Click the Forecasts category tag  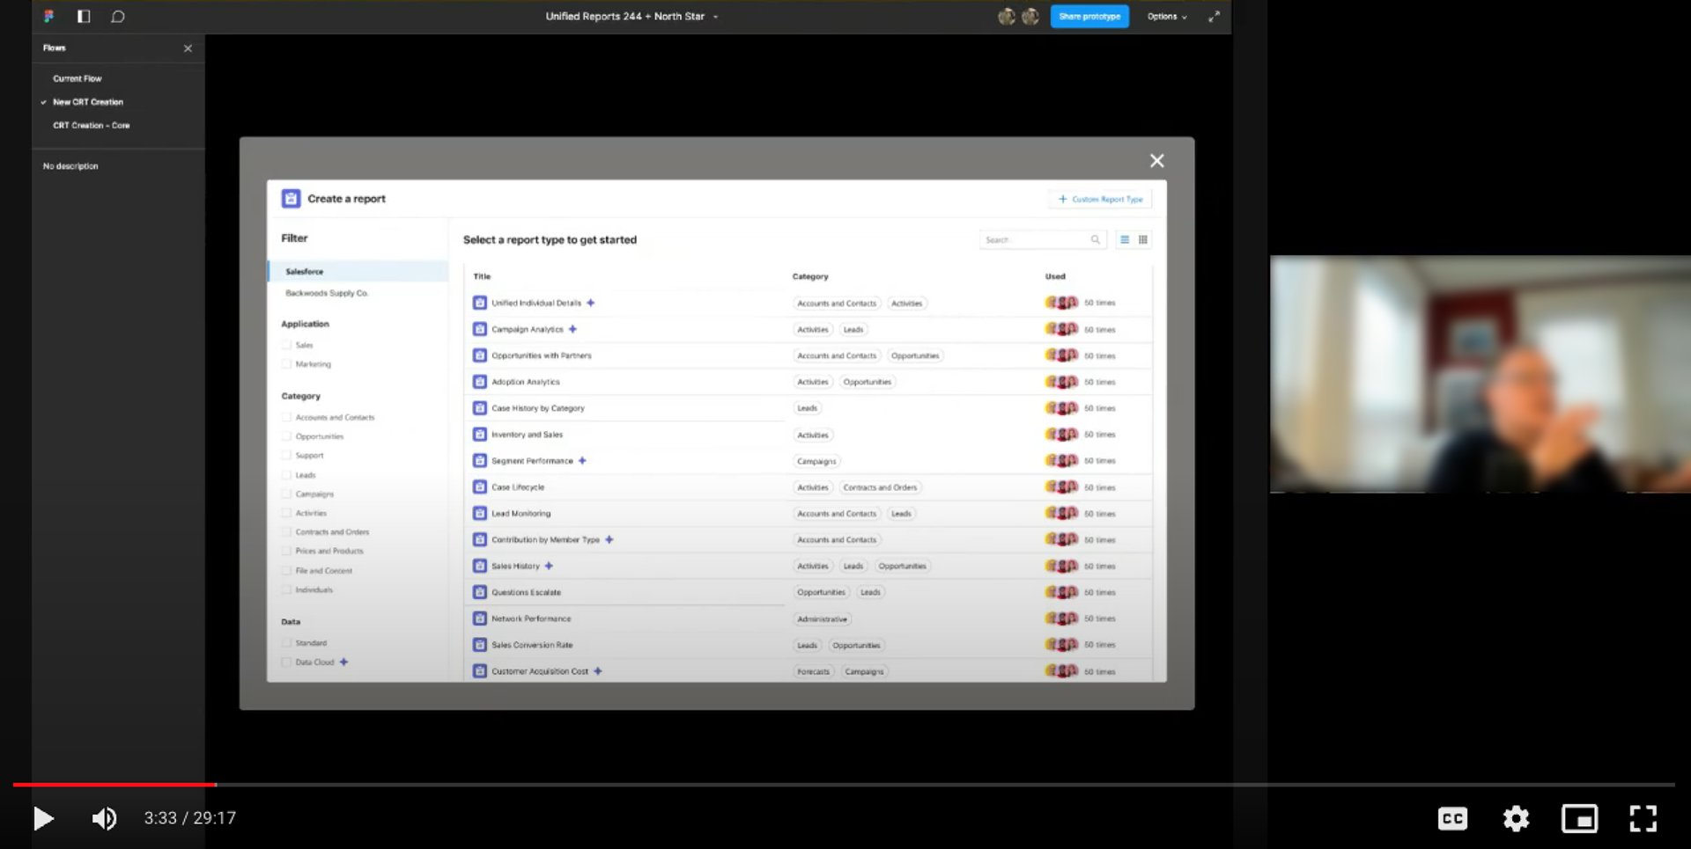click(813, 671)
